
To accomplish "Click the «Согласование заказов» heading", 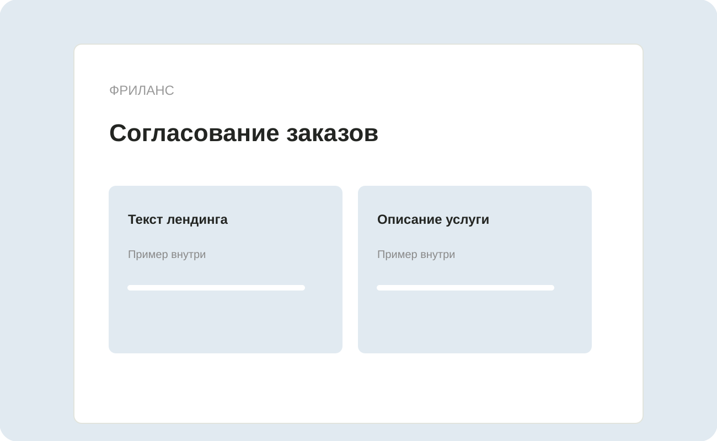I will pos(244,133).
